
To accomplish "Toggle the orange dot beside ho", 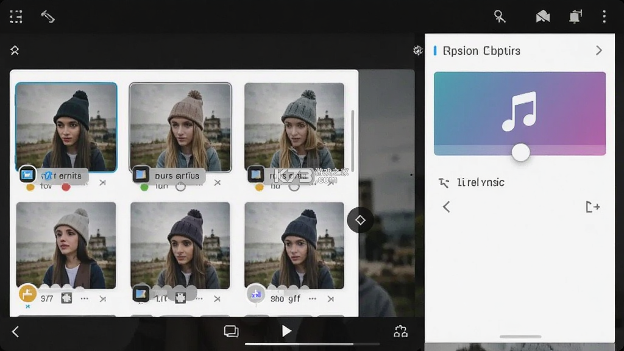I will click(x=259, y=187).
